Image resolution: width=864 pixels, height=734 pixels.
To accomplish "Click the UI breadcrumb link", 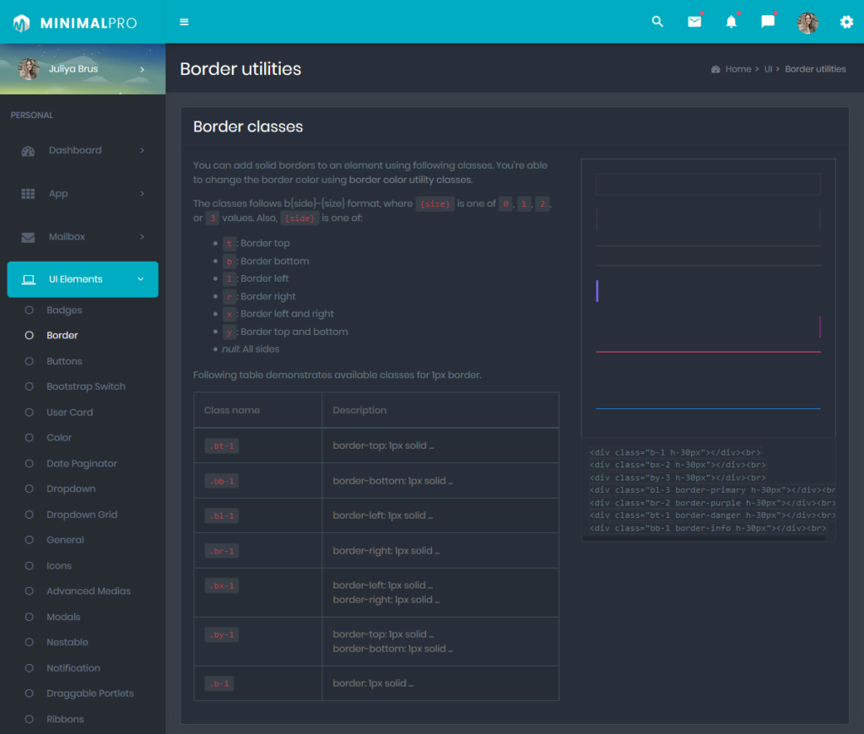I will tap(768, 69).
